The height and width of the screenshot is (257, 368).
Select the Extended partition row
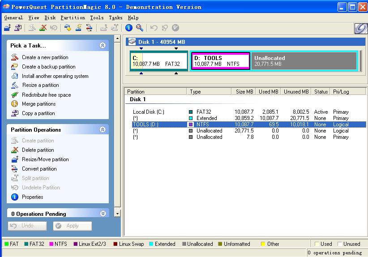click(249, 118)
